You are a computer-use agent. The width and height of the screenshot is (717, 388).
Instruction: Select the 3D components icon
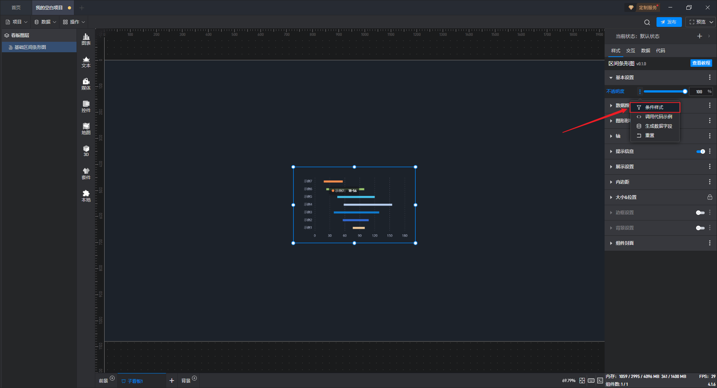click(86, 151)
